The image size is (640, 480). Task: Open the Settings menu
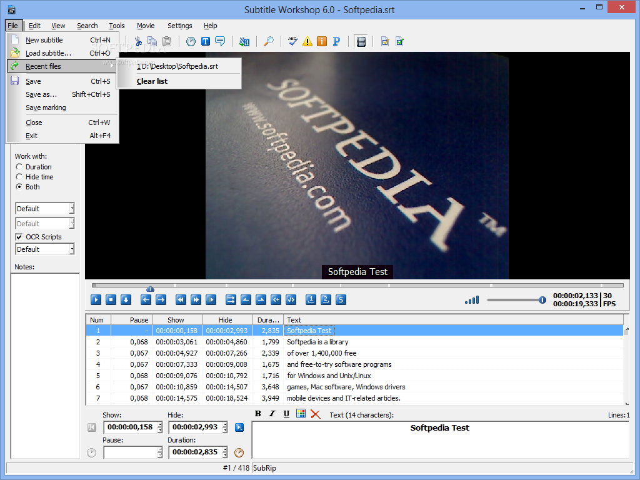click(179, 26)
